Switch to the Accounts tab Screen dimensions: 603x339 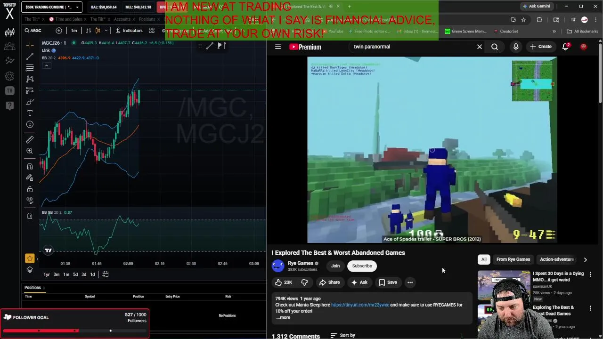(122, 19)
